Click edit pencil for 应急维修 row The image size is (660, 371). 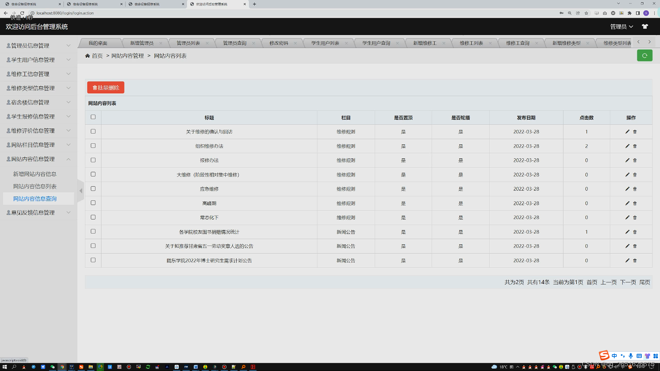[x=627, y=189]
